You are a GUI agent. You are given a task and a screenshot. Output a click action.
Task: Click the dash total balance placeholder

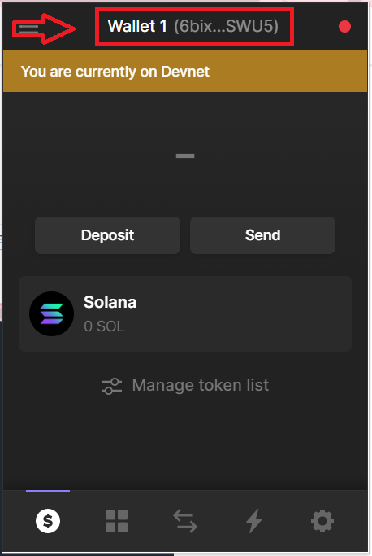pos(185,155)
